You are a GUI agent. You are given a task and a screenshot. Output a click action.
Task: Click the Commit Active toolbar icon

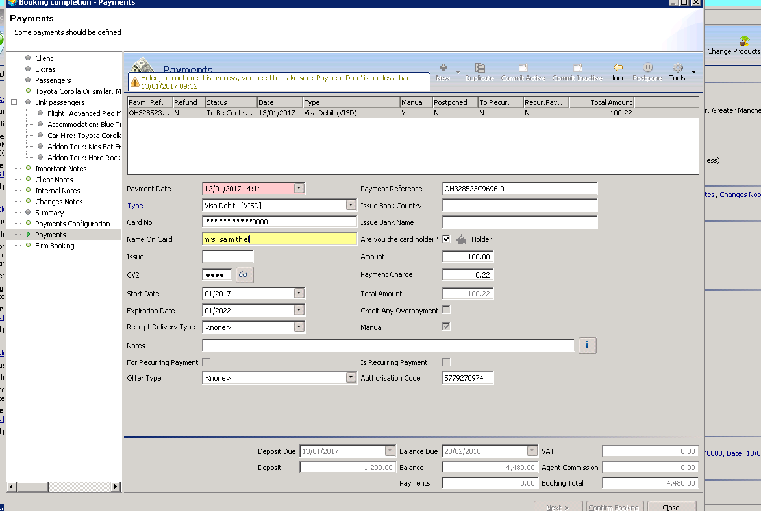523,68
